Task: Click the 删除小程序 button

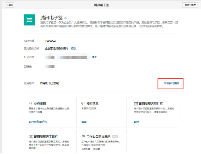Action: coord(190,5)
